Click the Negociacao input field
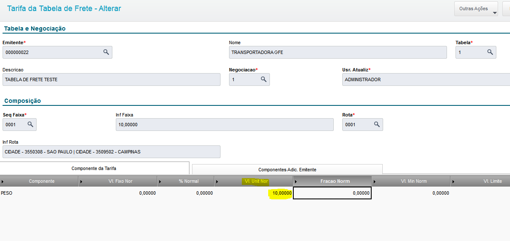The height and width of the screenshot is (241, 510). click(x=249, y=79)
